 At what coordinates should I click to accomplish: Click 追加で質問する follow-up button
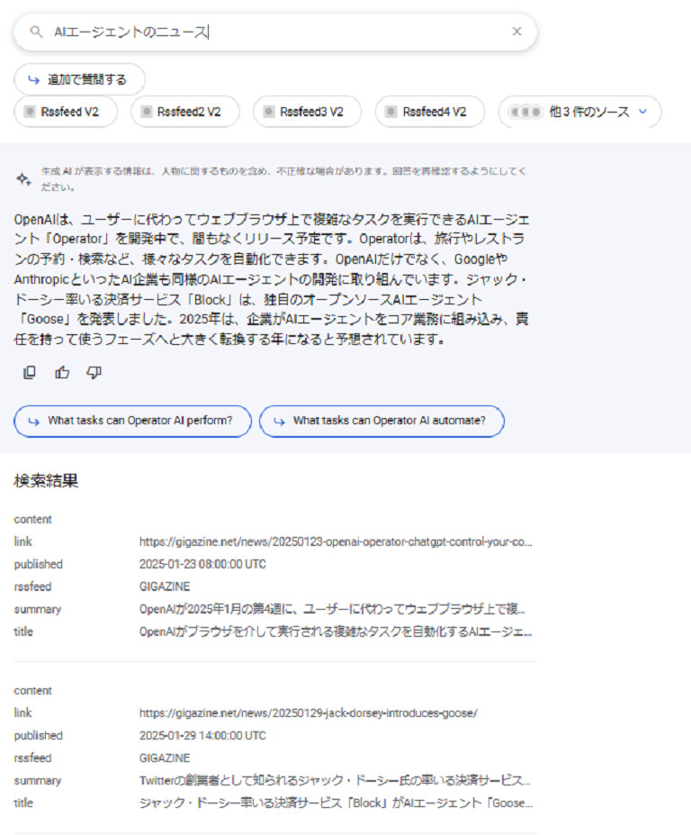click(x=79, y=79)
